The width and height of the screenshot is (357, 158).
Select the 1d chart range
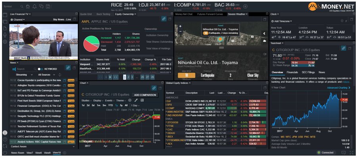83,105
